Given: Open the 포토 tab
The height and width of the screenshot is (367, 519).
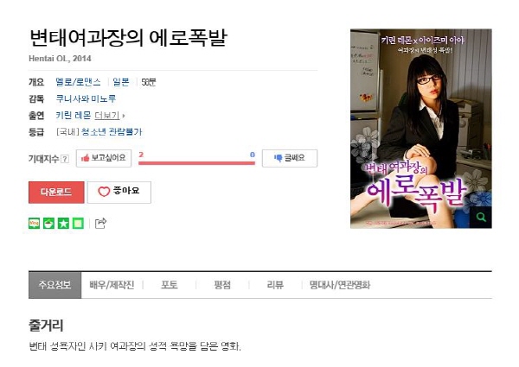Looking at the screenshot, I should [170, 285].
